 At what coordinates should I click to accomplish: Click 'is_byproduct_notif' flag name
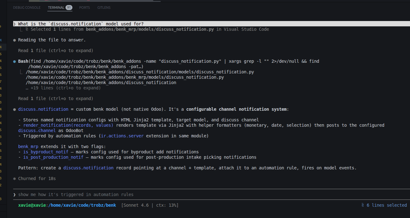click(x=46, y=152)
